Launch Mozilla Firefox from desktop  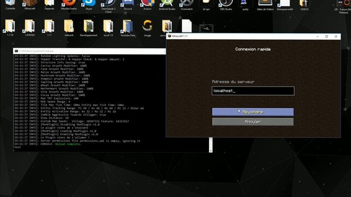click(x=69, y=4)
